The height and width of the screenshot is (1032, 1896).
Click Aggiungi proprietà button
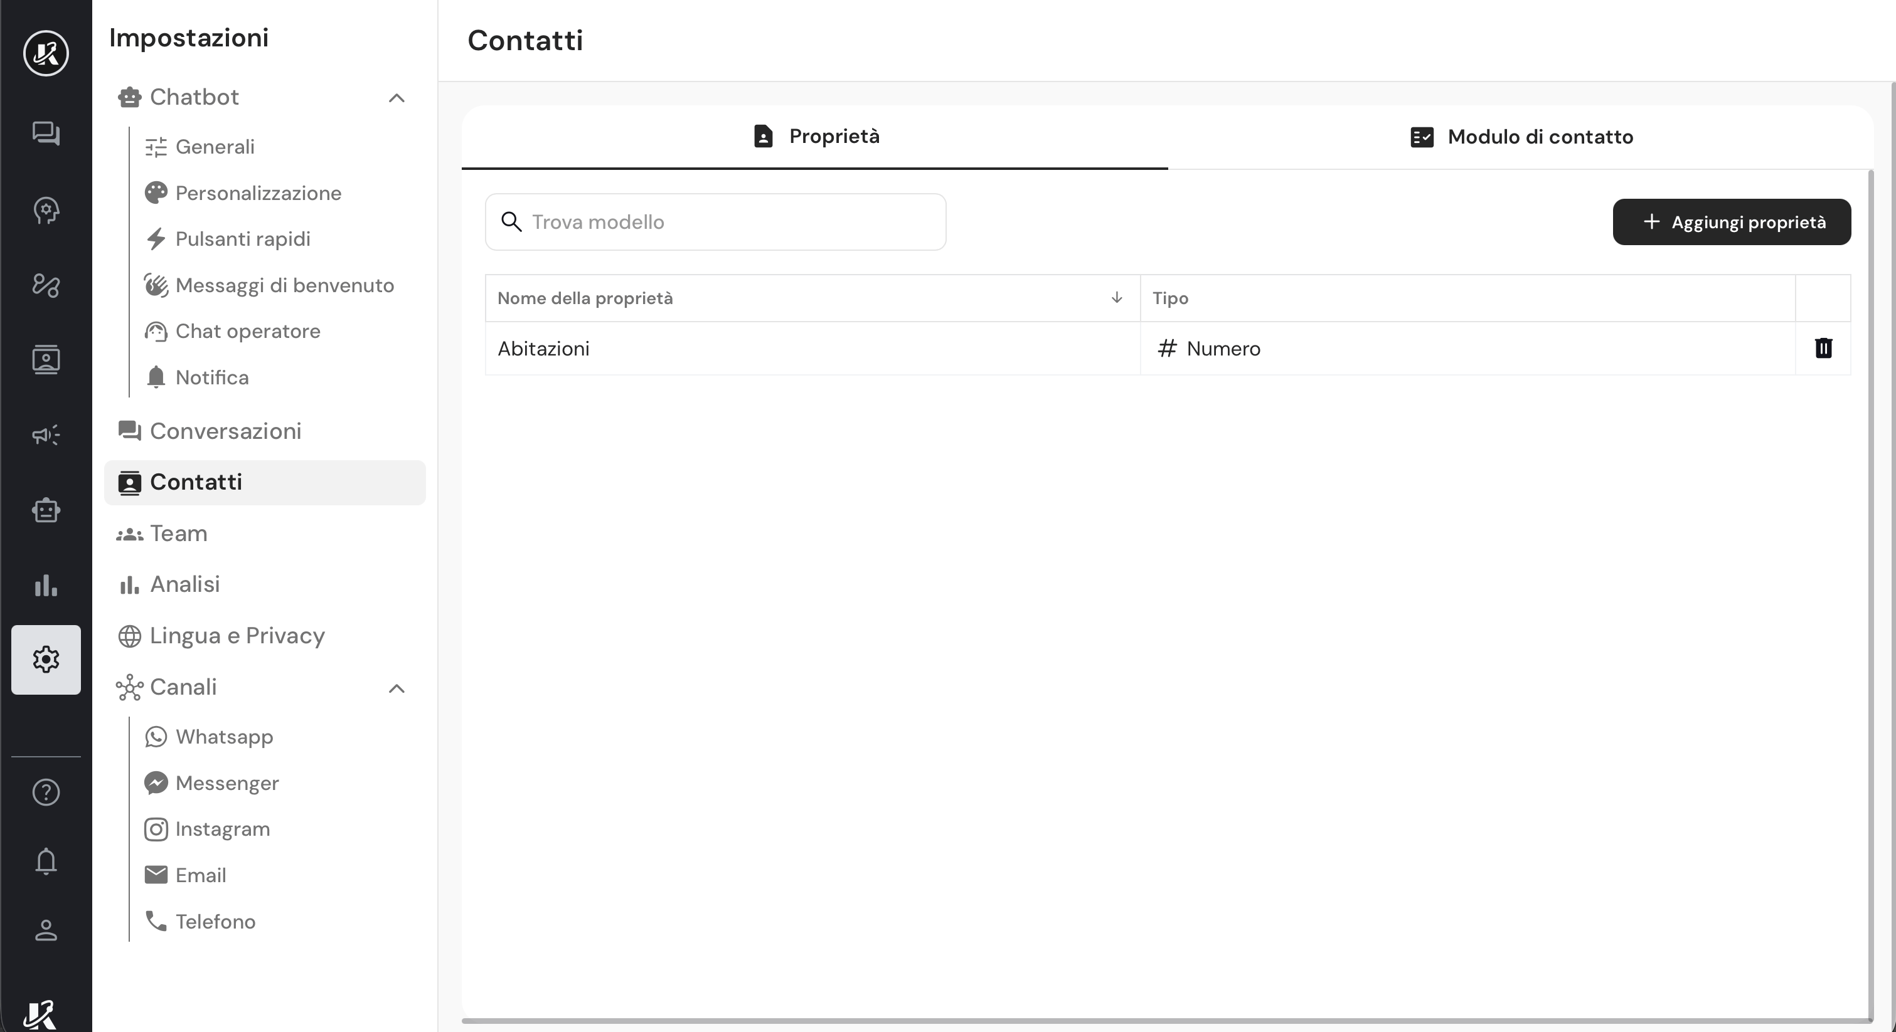click(x=1731, y=222)
